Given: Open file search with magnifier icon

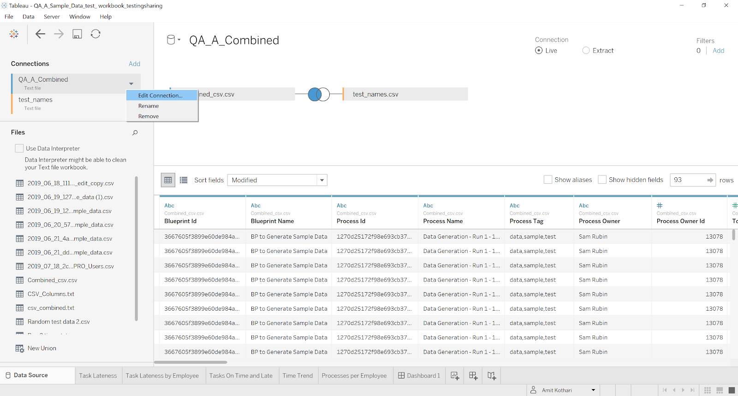Looking at the screenshot, I should (x=135, y=132).
